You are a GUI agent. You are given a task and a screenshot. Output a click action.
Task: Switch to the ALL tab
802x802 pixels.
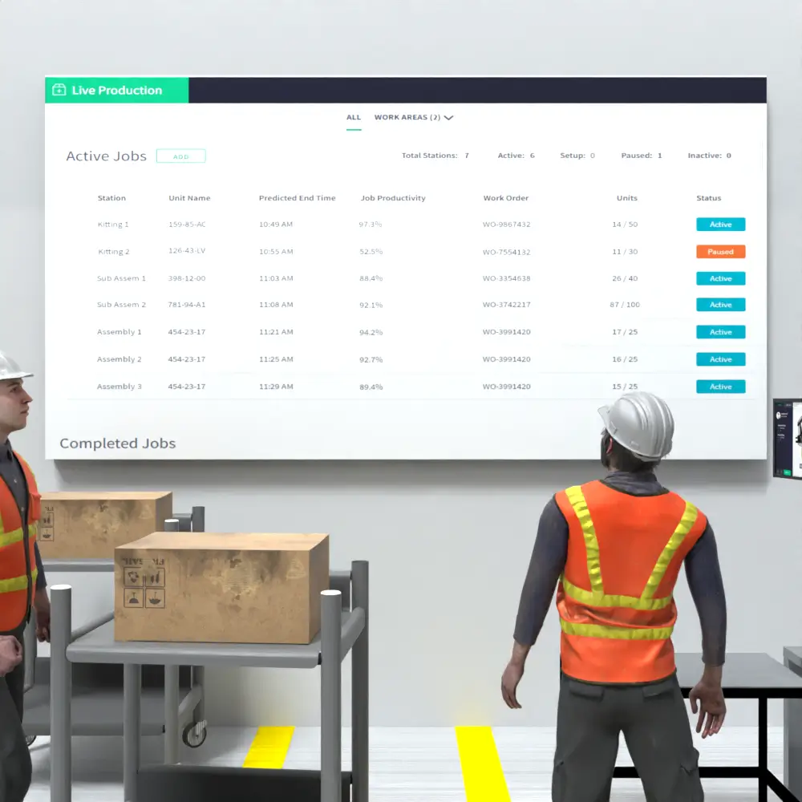pos(354,117)
